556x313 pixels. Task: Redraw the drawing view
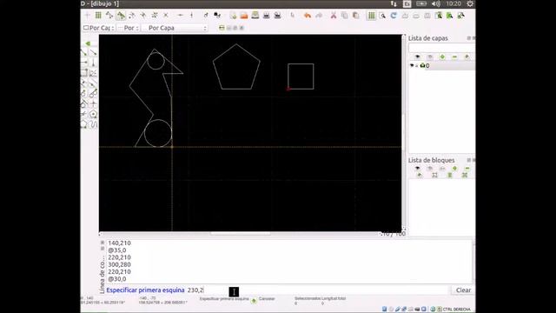[x=394, y=16]
